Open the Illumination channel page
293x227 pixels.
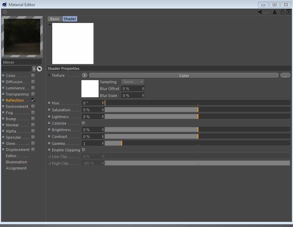[x=16, y=162]
